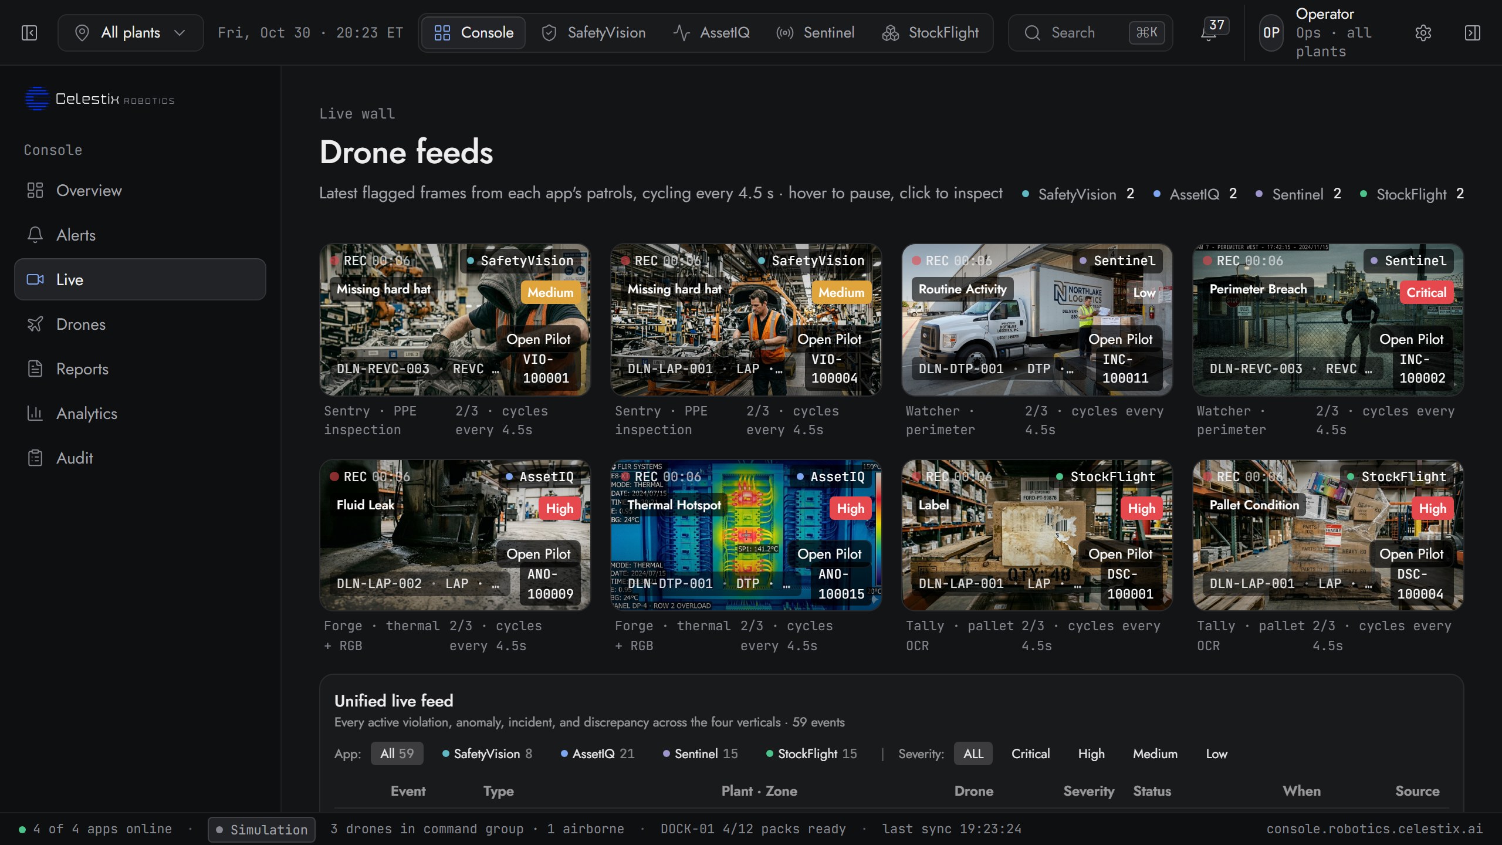
Task: Select ALL severity filter
Action: click(x=973, y=753)
